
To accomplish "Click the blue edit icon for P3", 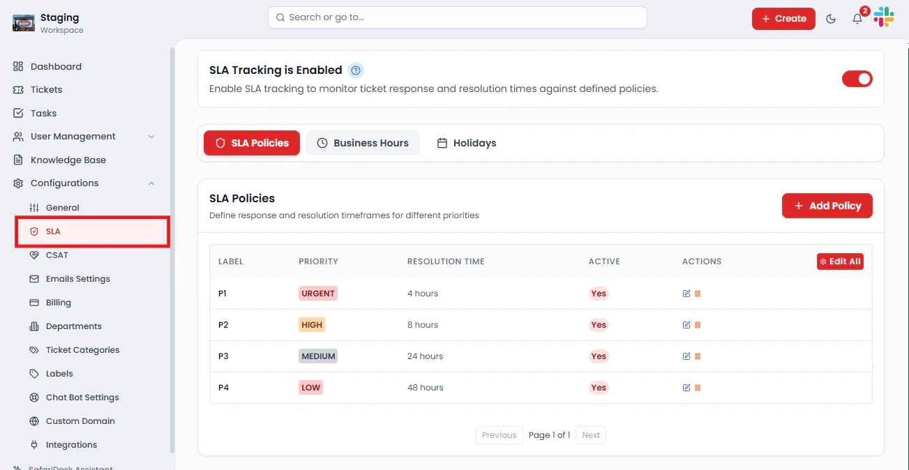I will pyautogui.click(x=686, y=356).
